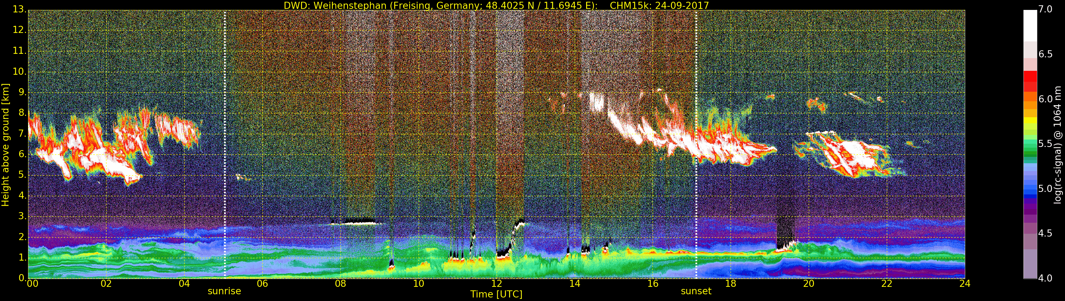The width and height of the screenshot is (1065, 301).
Task: Click height tick 2 on y-axis
Action: [x=22, y=237]
